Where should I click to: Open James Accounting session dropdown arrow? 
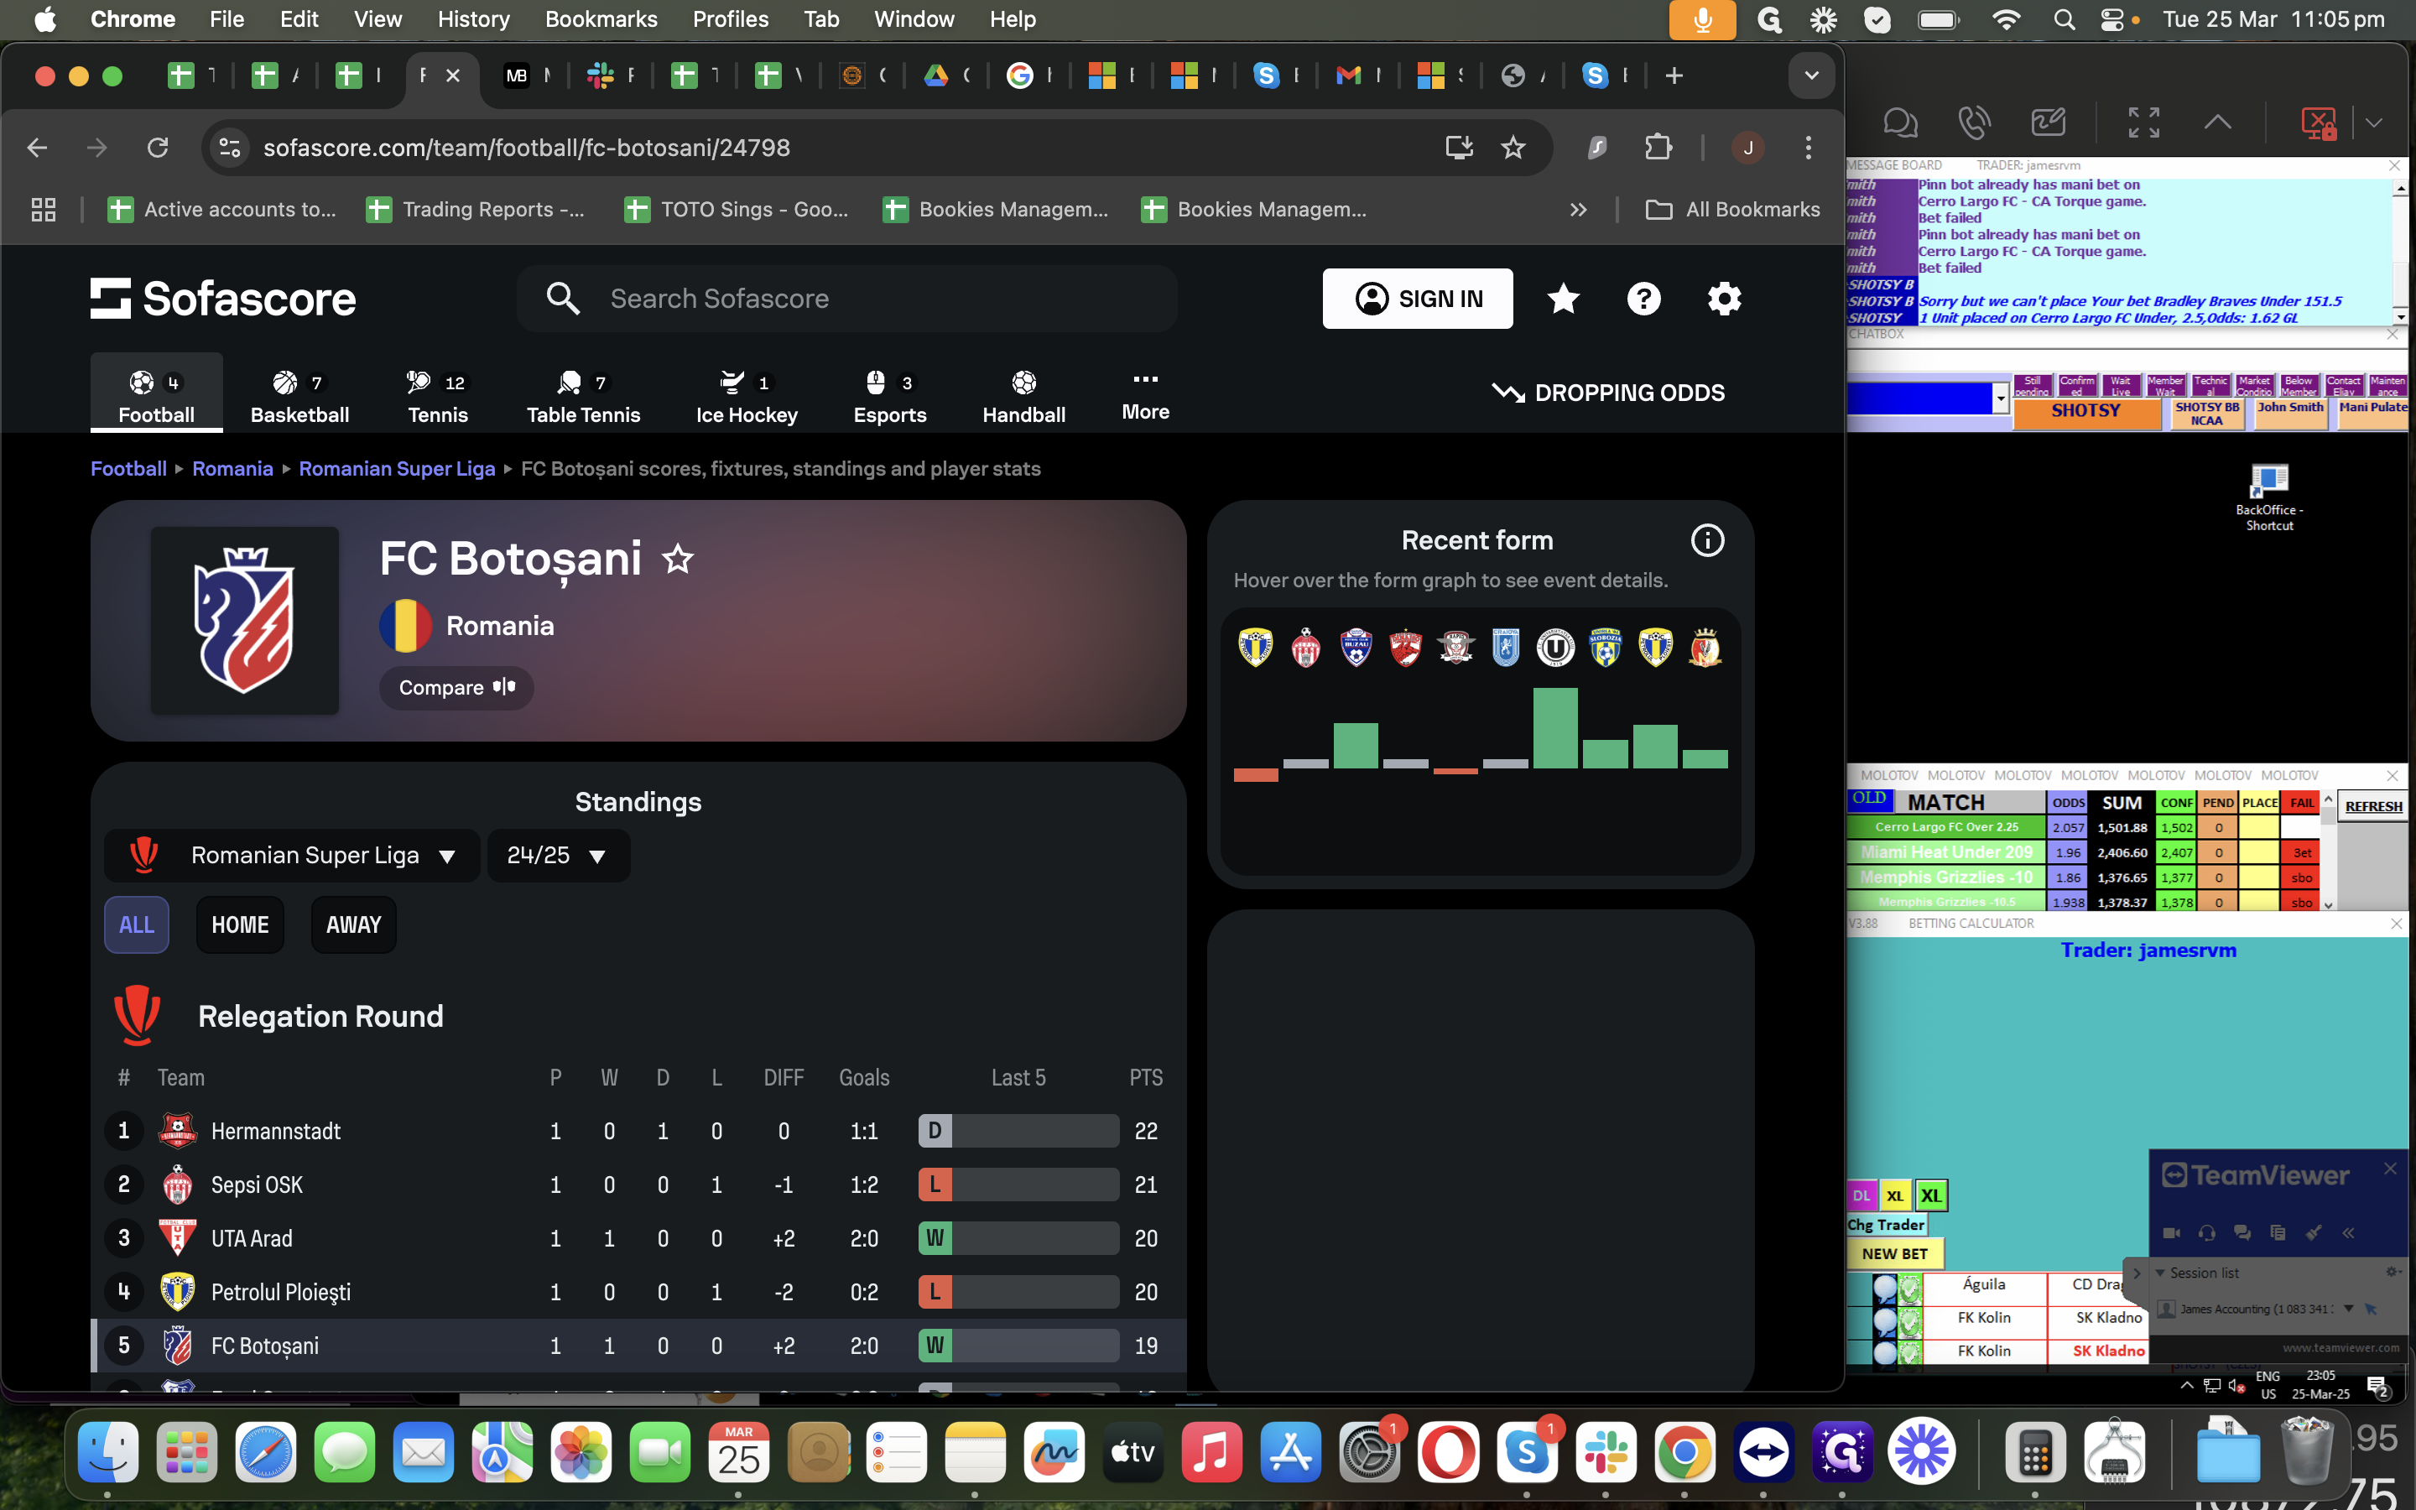coord(2349,1309)
